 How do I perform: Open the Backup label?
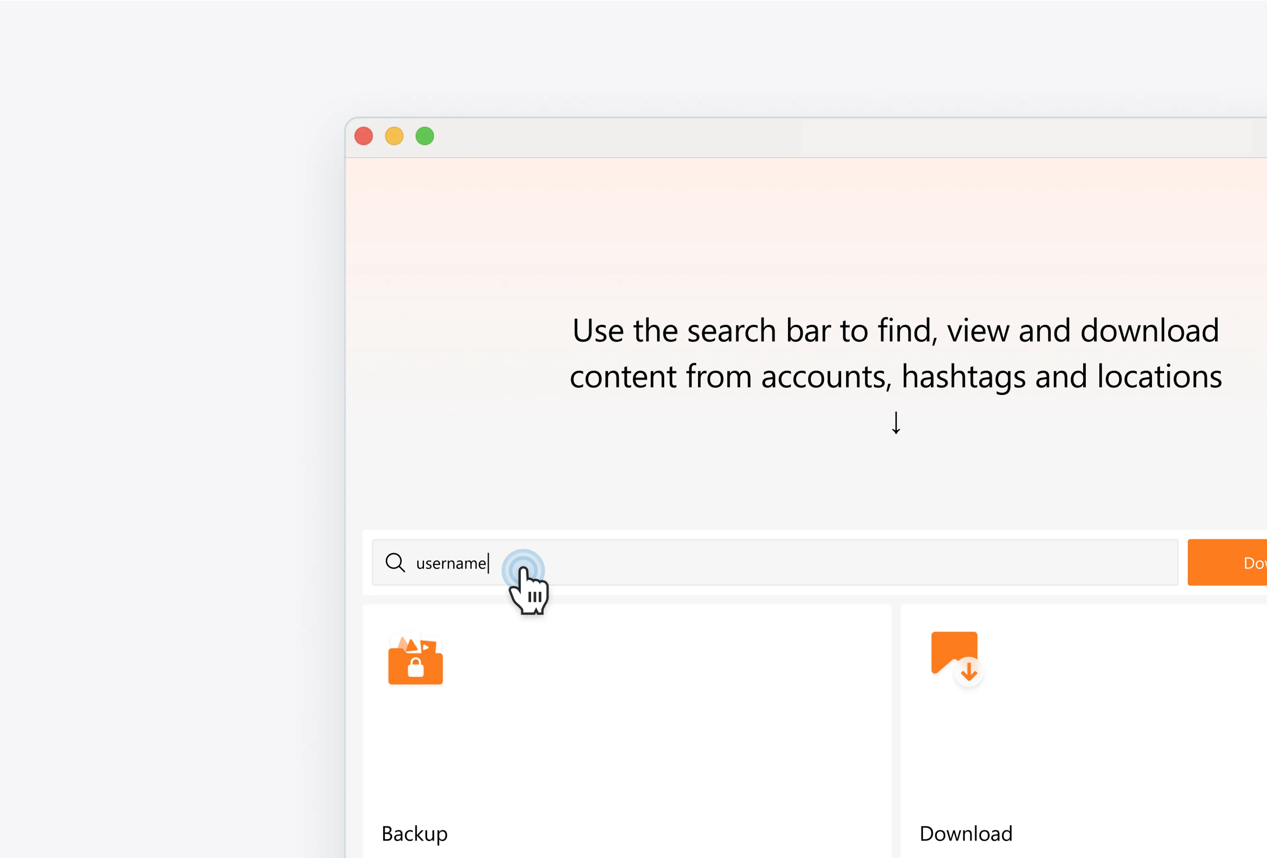(414, 834)
